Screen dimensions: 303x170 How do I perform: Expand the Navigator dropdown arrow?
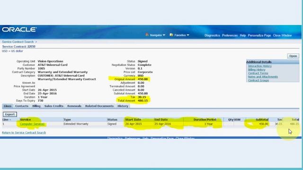(164, 35)
